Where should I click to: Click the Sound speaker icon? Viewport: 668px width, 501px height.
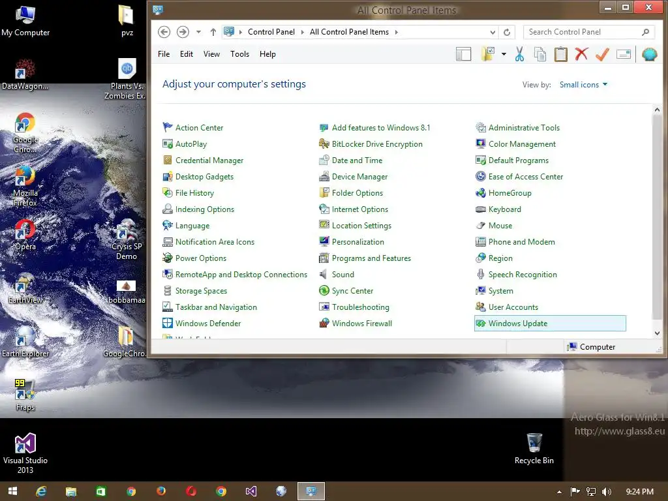(324, 275)
